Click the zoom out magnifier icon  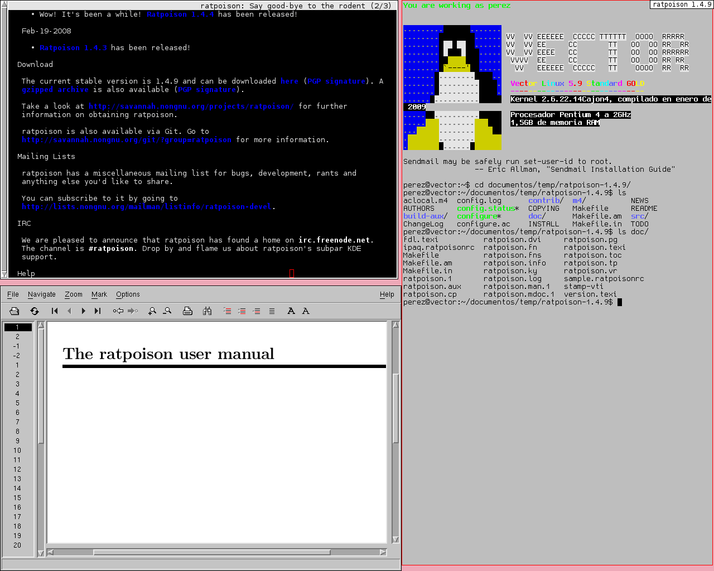pyautogui.click(x=167, y=311)
